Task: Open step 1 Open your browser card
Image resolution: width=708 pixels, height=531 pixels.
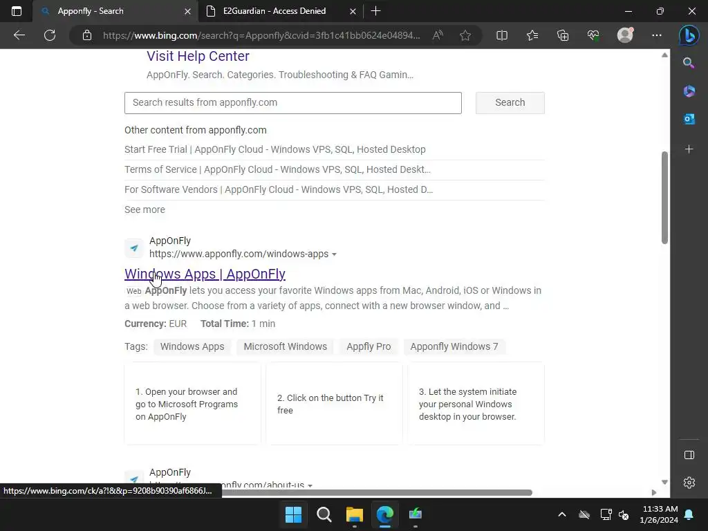Action: pyautogui.click(x=192, y=404)
